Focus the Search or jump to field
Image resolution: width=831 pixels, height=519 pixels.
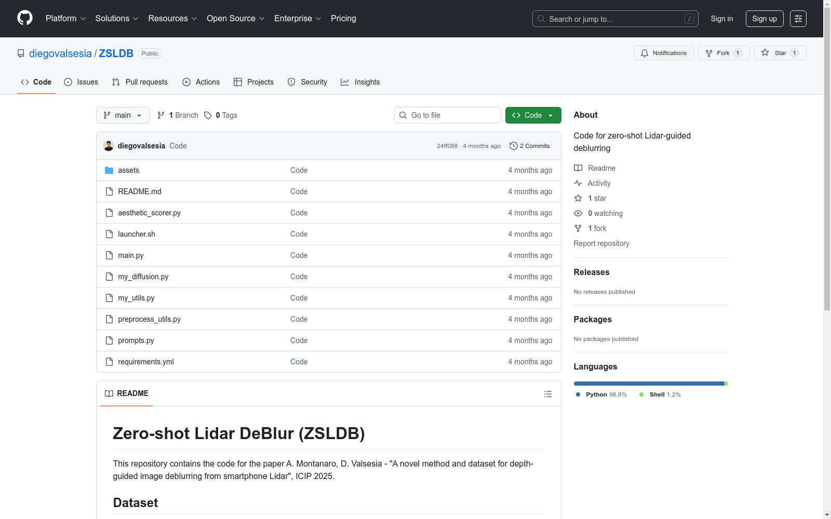click(x=615, y=19)
